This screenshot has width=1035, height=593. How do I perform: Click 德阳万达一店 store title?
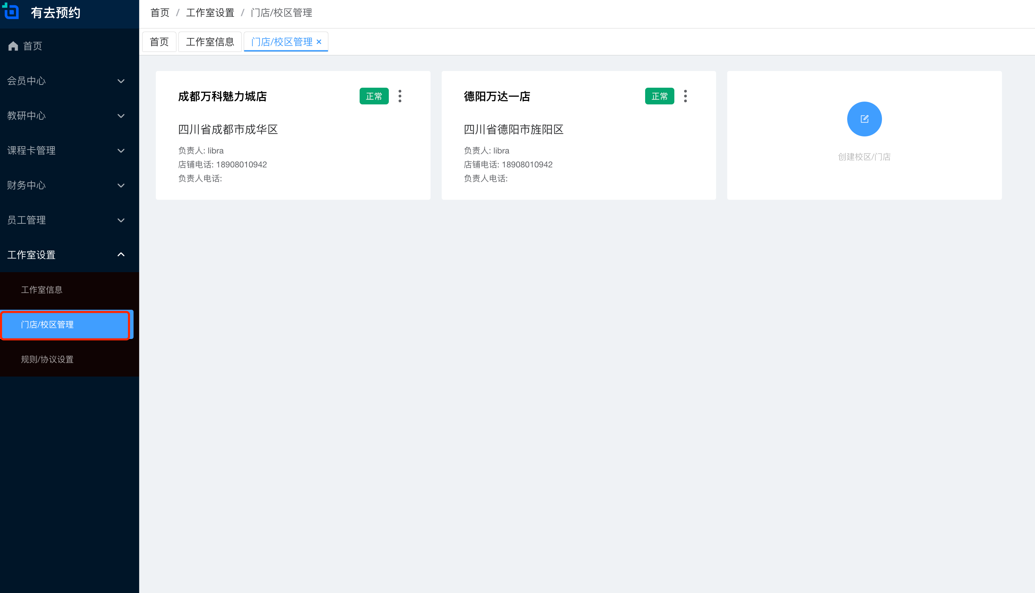(497, 96)
